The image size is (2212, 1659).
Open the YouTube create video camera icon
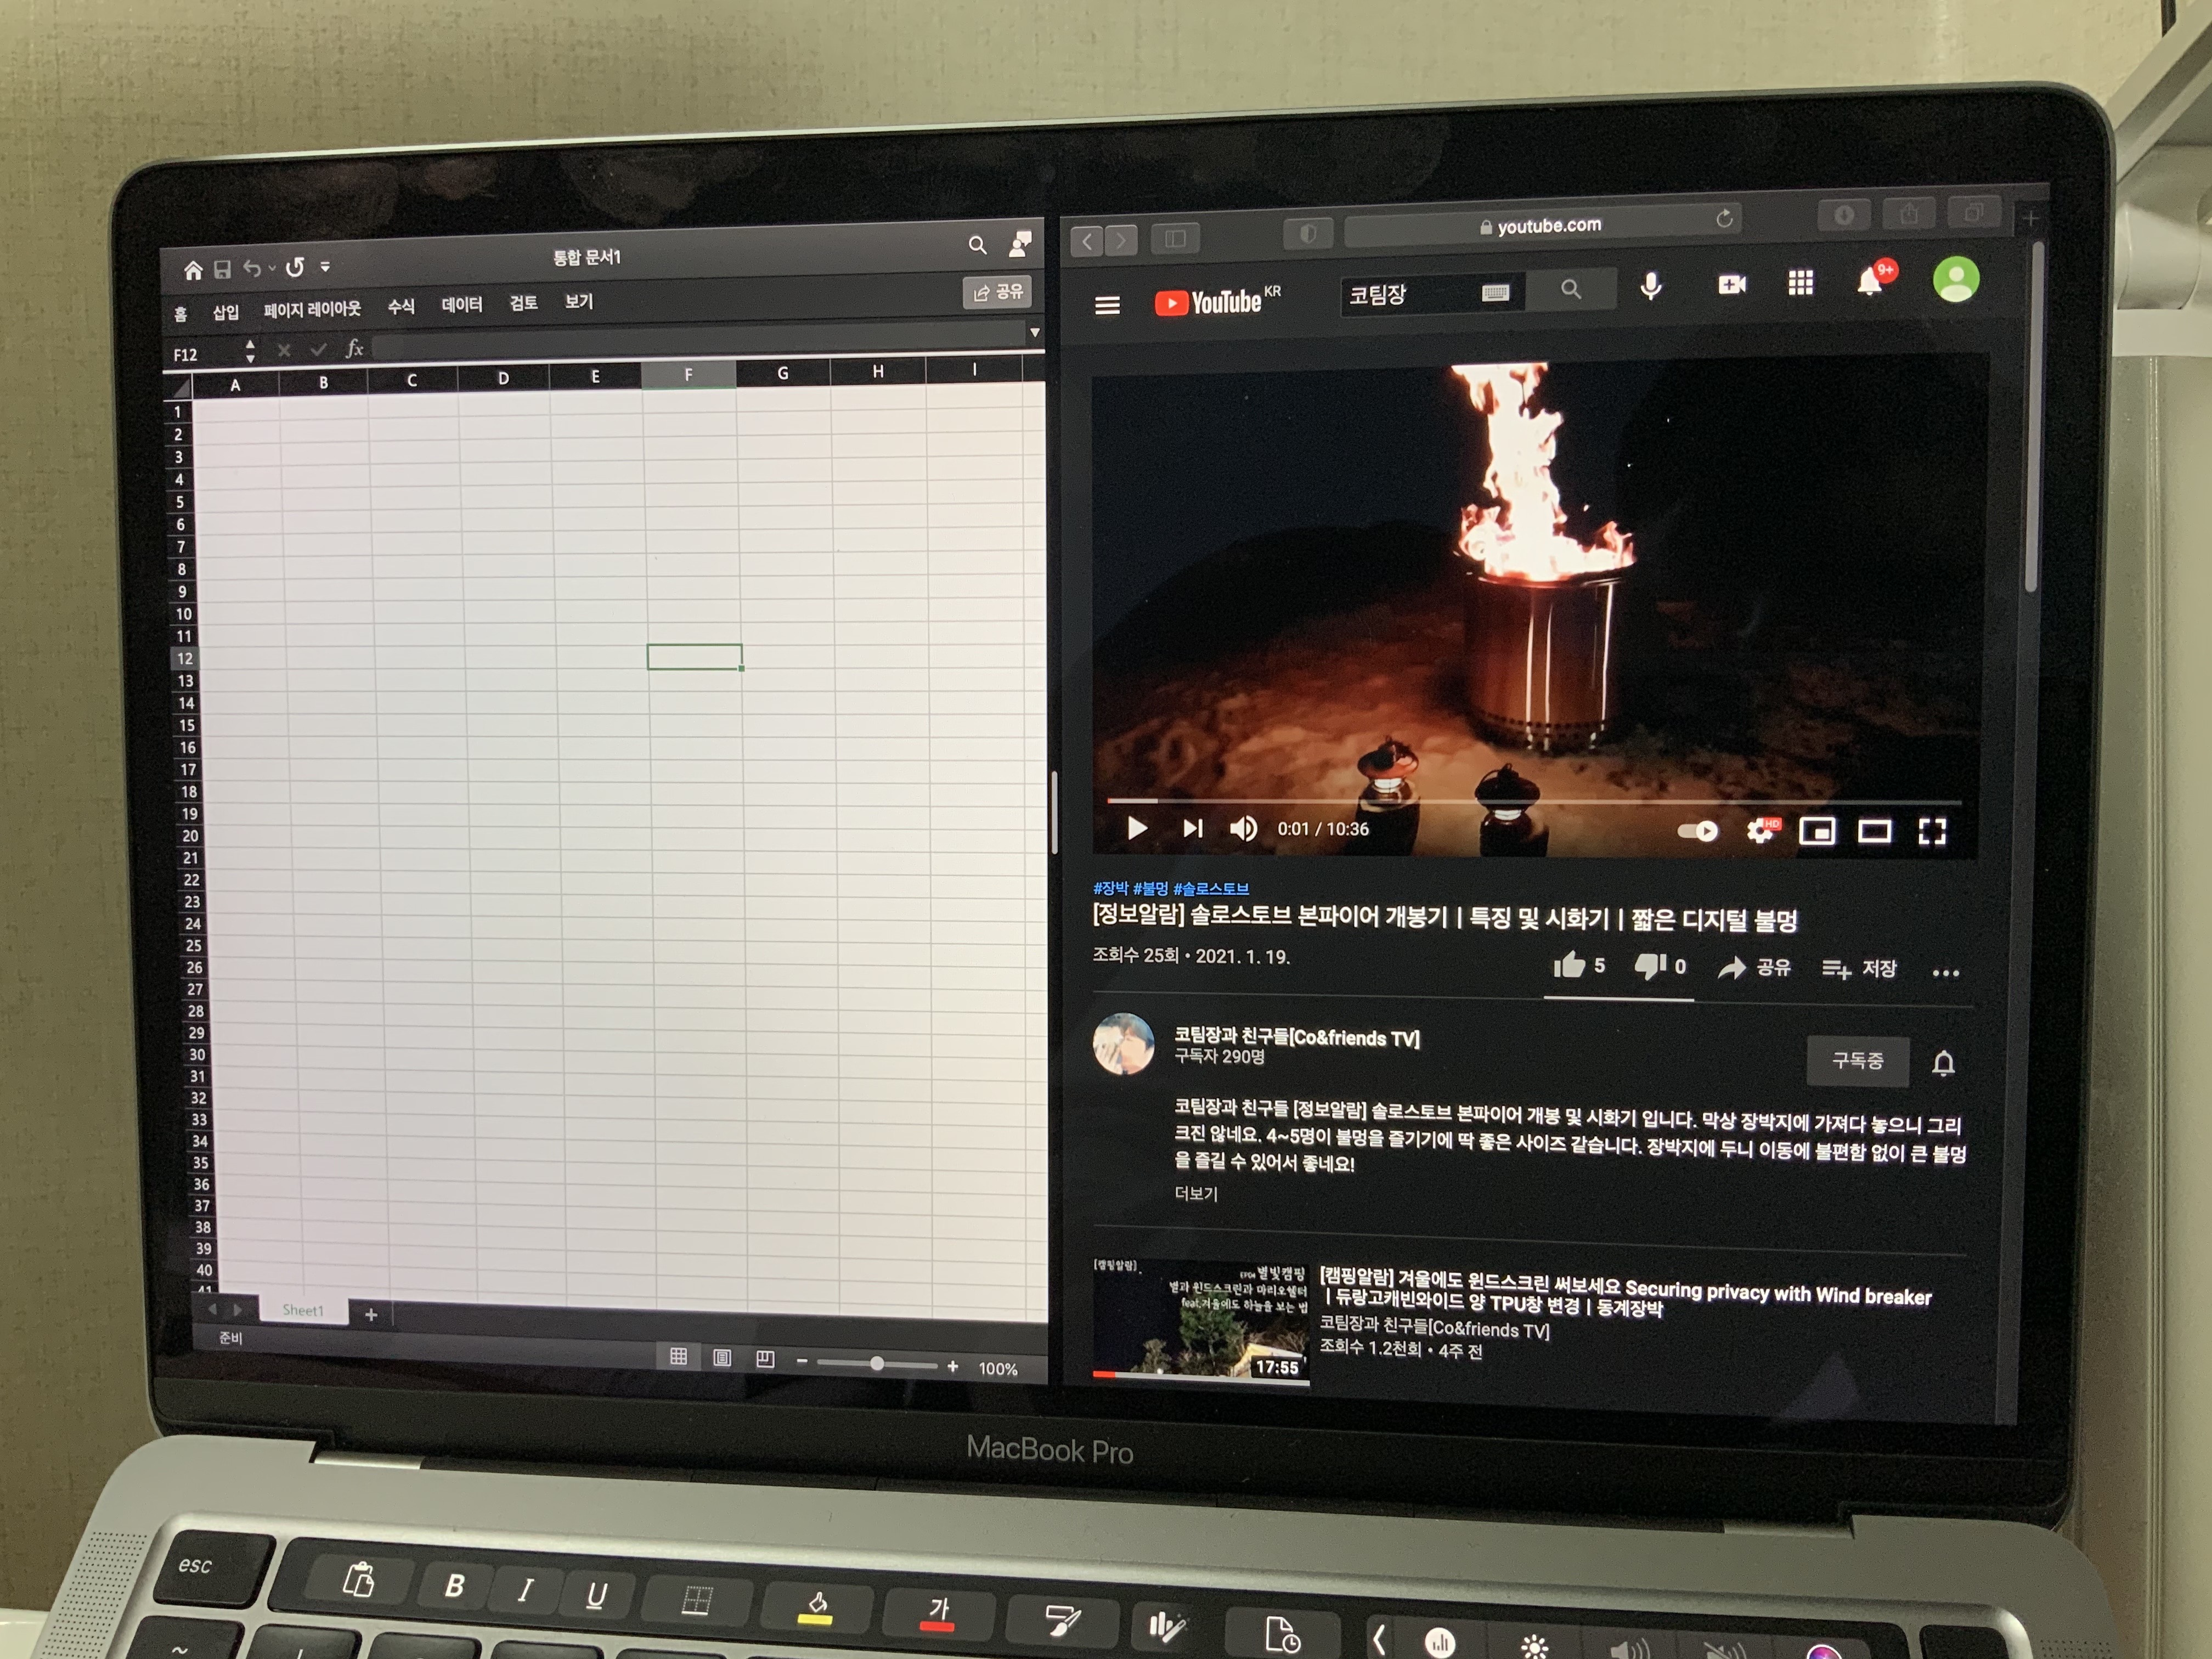pyautogui.click(x=1731, y=285)
